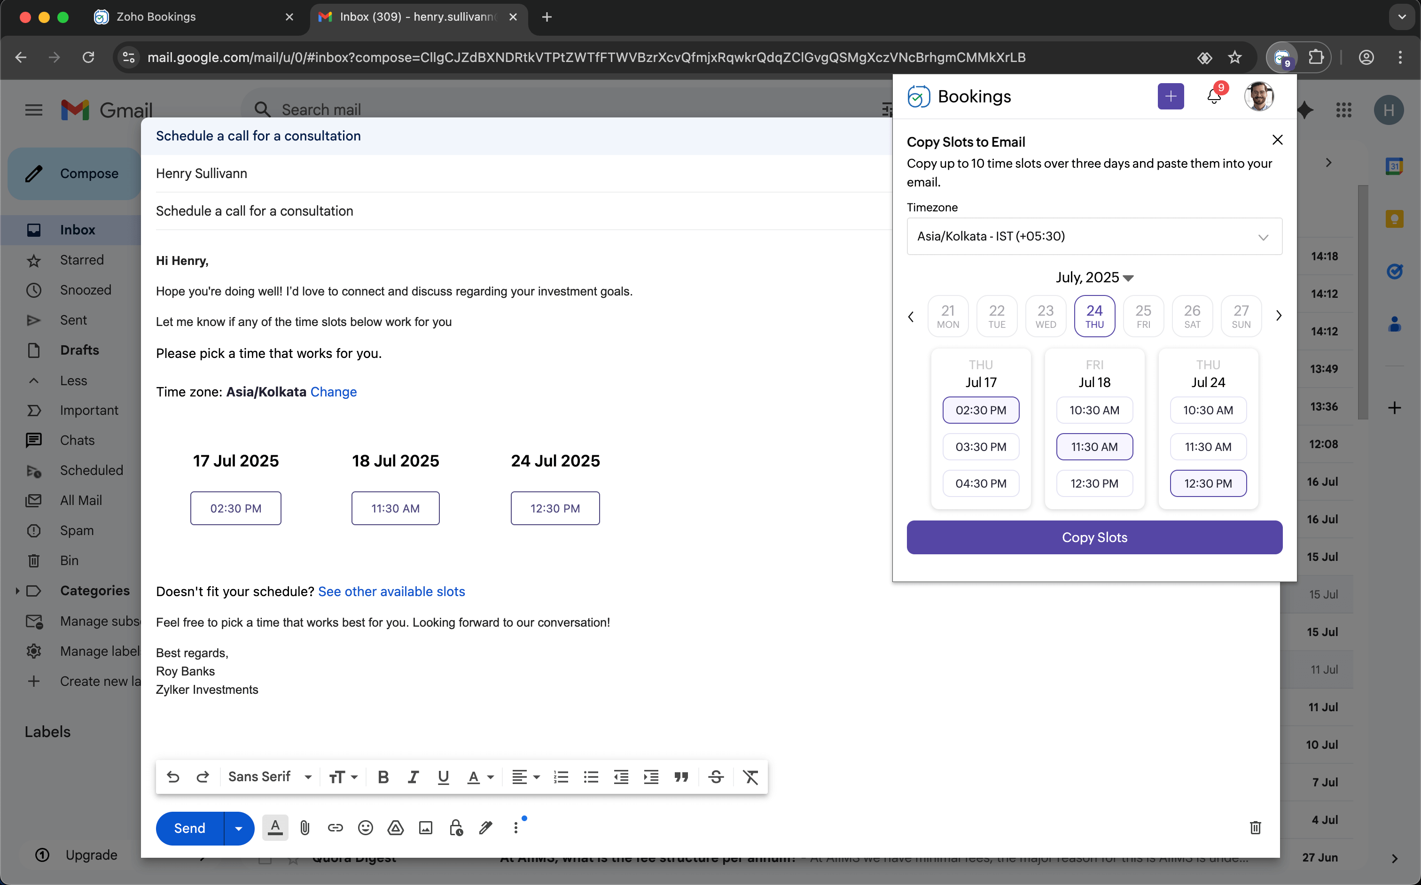
Task: Attach a file with the paperclip icon
Action: 304,828
